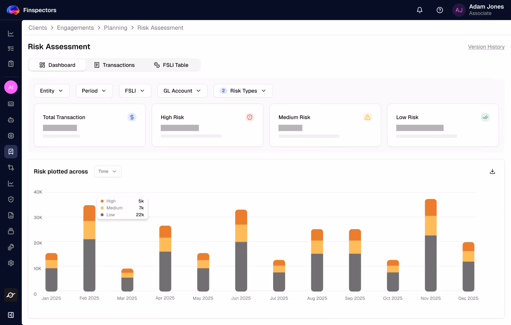Screen dimensions: 511x325
Task: Open the Total Transaction card
Action: click(x=90, y=125)
